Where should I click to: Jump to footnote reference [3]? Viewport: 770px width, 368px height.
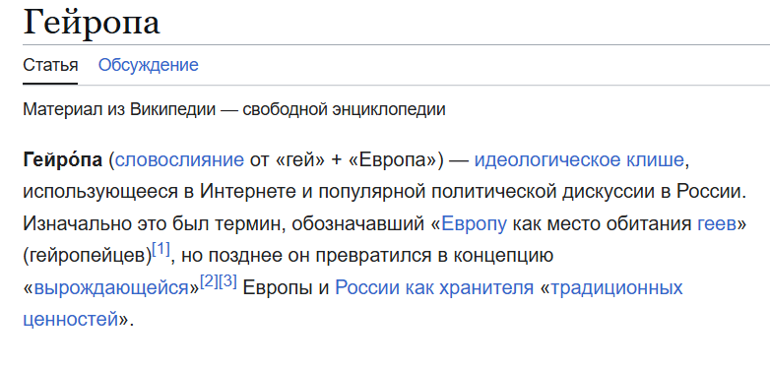227,282
